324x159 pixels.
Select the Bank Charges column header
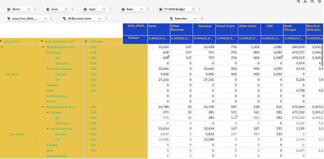(x=294, y=29)
